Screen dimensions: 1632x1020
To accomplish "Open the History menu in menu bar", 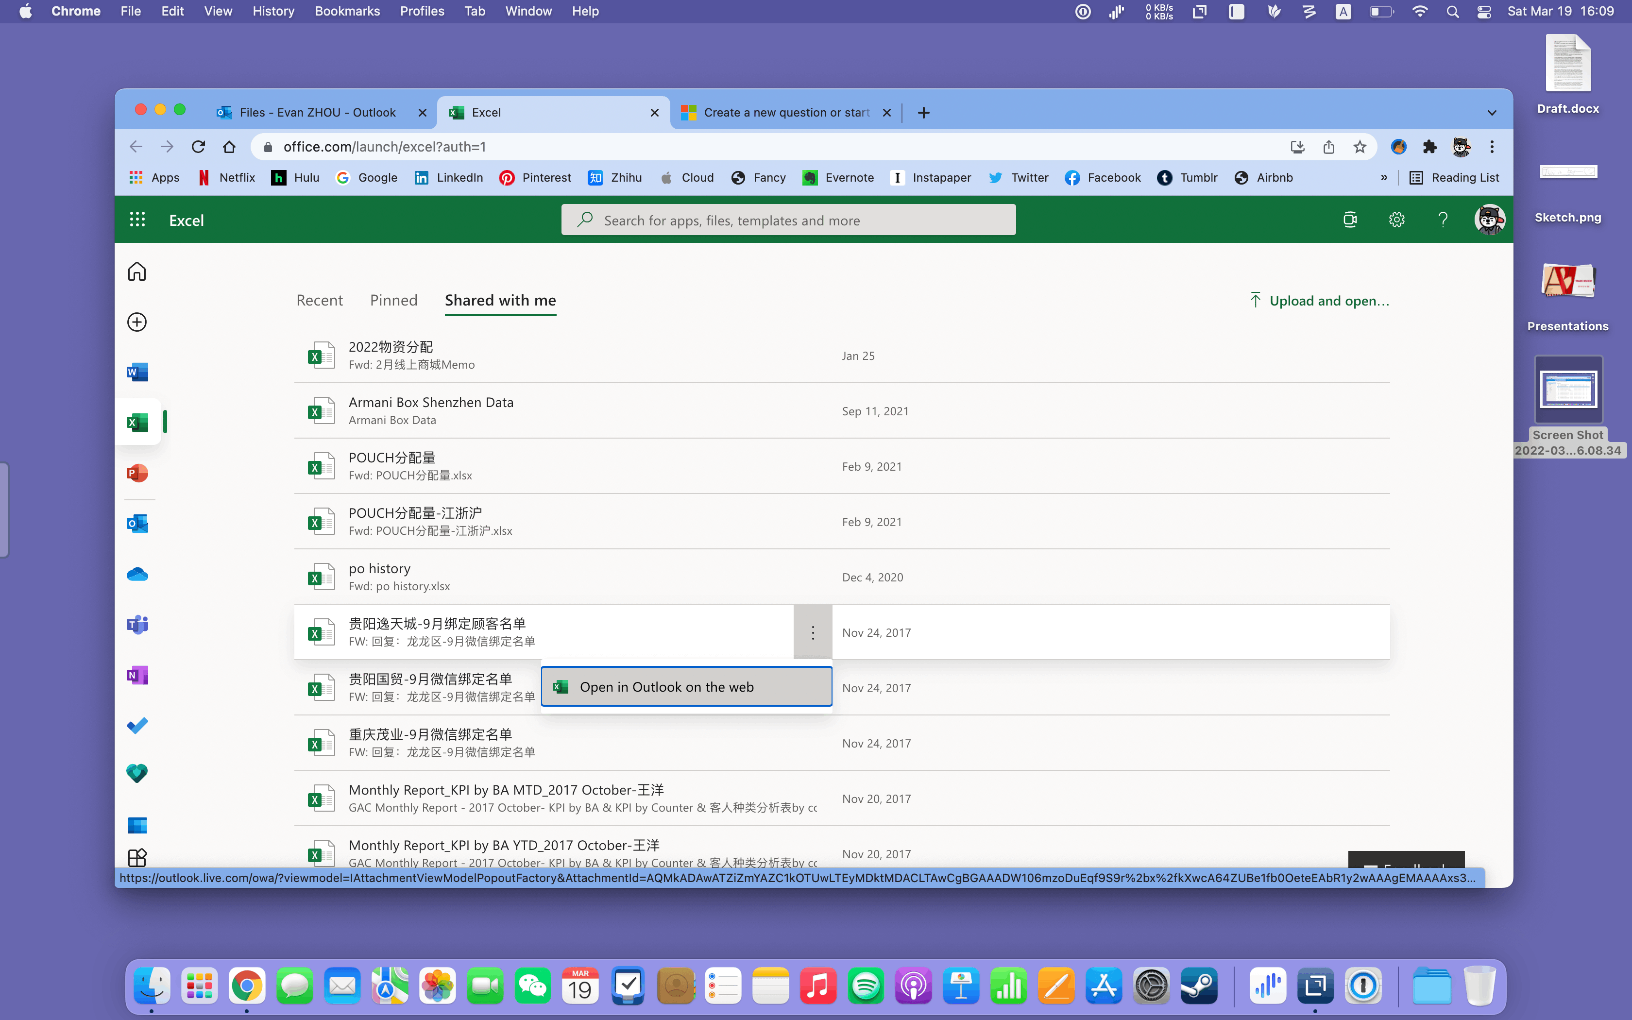I will pyautogui.click(x=273, y=11).
